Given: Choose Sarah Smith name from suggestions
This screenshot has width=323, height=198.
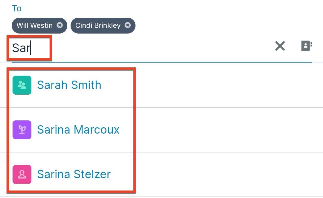Looking at the screenshot, I should 69,85.
